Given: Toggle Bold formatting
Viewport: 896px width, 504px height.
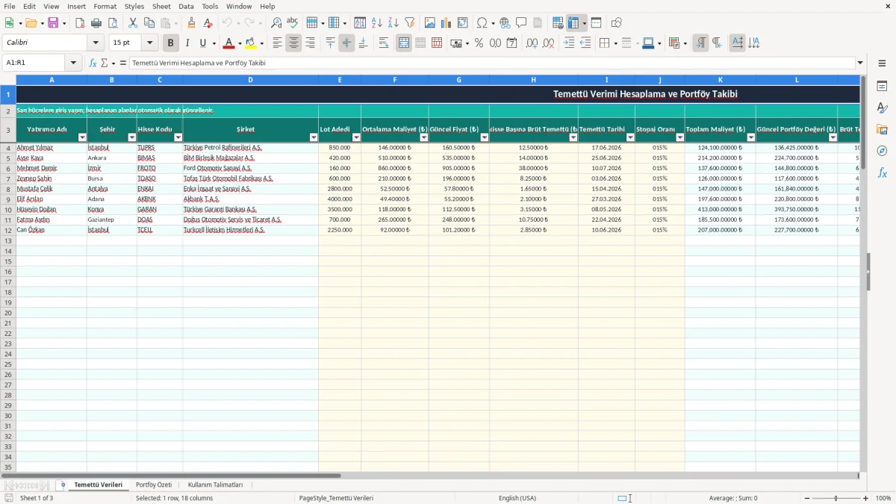Looking at the screenshot, I should point(171,43).
